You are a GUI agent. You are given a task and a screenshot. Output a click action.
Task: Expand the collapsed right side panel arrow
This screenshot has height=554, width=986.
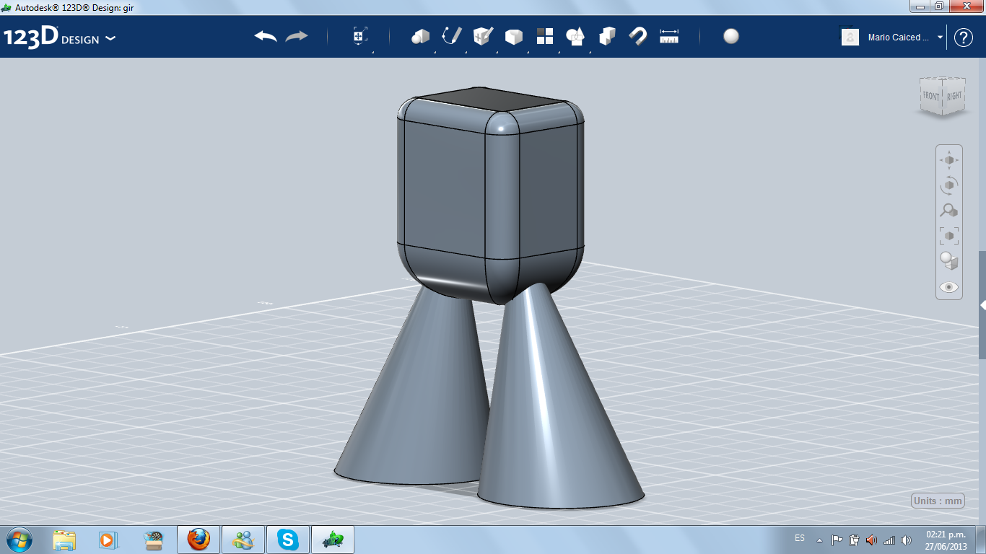pyautogui.click(x=982, y=305)
